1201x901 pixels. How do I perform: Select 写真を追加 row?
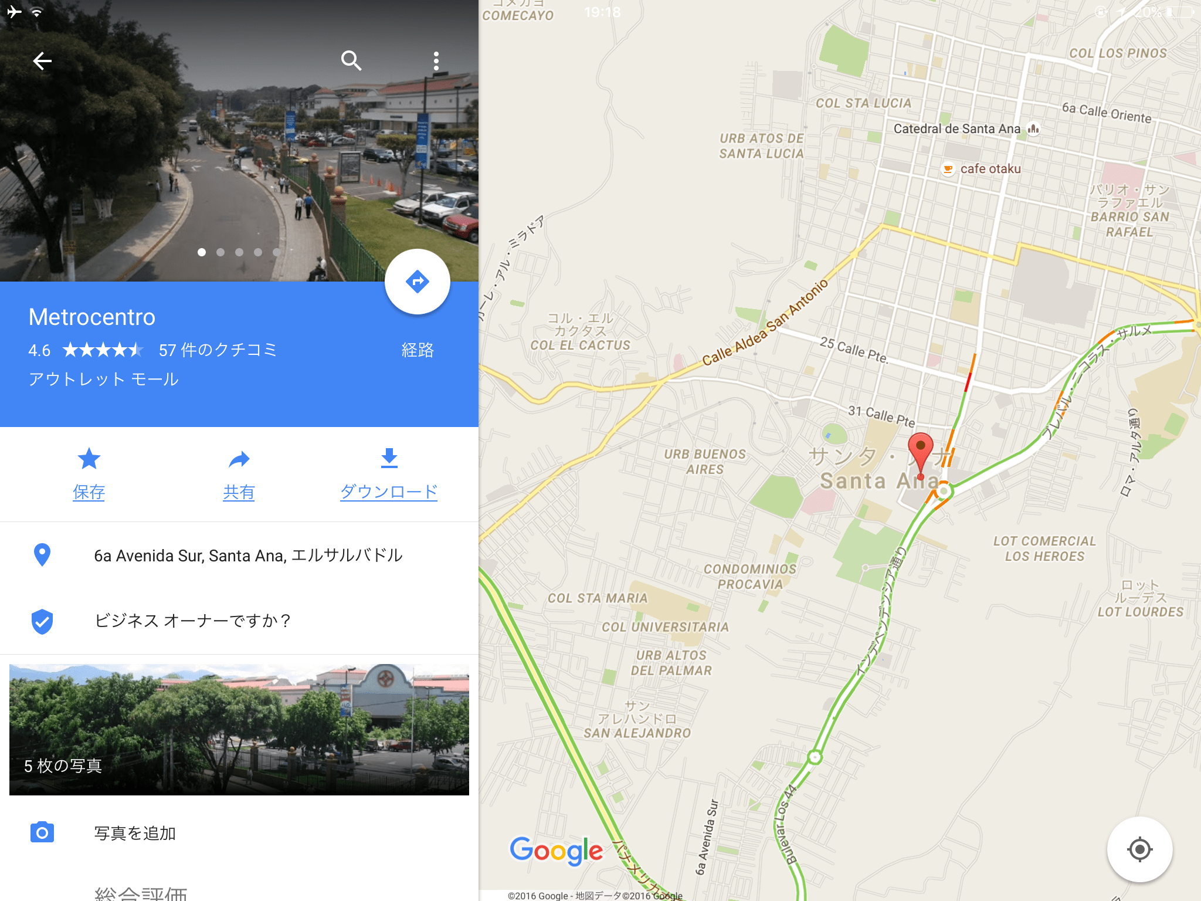(239, 833)
